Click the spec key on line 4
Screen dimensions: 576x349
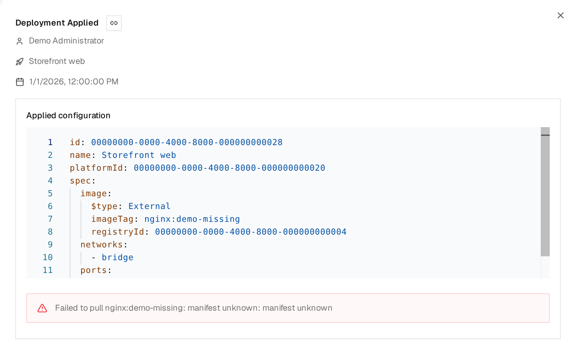[x=80, y=181]
